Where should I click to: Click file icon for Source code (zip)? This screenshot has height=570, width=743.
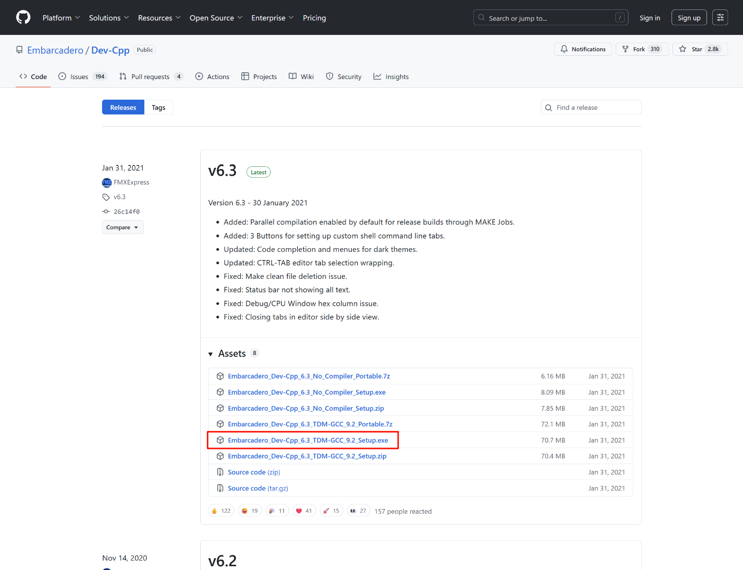coord(220,472)
